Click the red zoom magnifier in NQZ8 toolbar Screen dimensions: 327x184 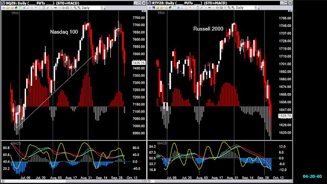click(x=79, y=8)
